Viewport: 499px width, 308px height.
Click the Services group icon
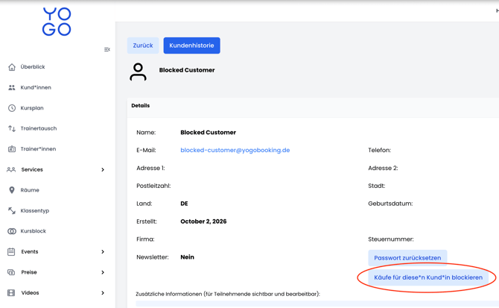click(11, 169)
